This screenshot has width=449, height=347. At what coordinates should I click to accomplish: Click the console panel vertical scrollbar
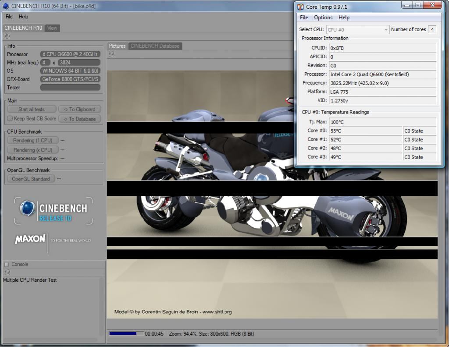pos(101,306)
